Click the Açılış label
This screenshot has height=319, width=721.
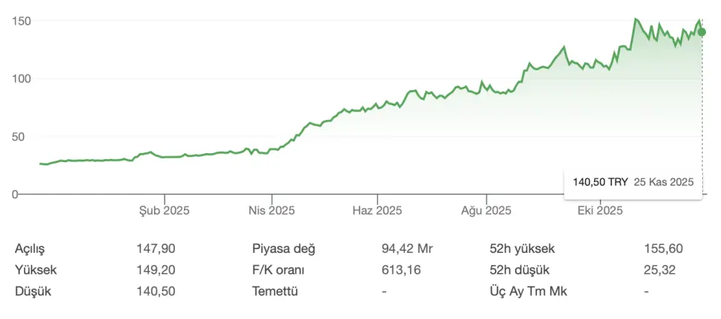coord(35,248)
